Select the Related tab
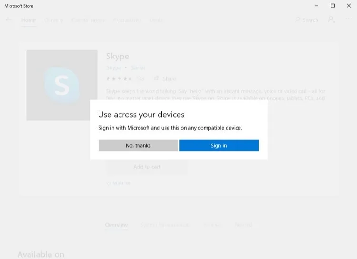The image size is (357, 259). [243, 225]
